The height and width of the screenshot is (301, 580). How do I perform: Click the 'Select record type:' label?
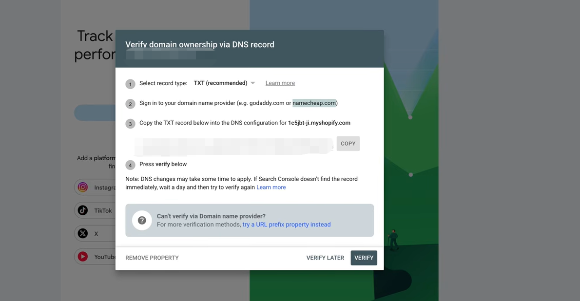[x=163, y=83]
